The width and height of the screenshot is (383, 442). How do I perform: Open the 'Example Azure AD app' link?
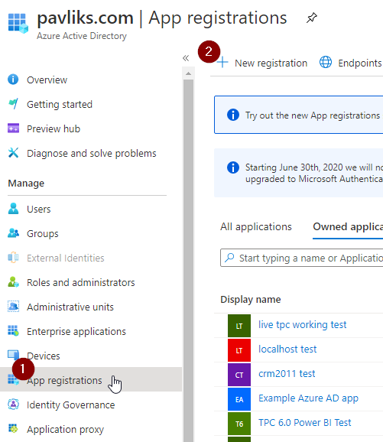click(308, 398)
